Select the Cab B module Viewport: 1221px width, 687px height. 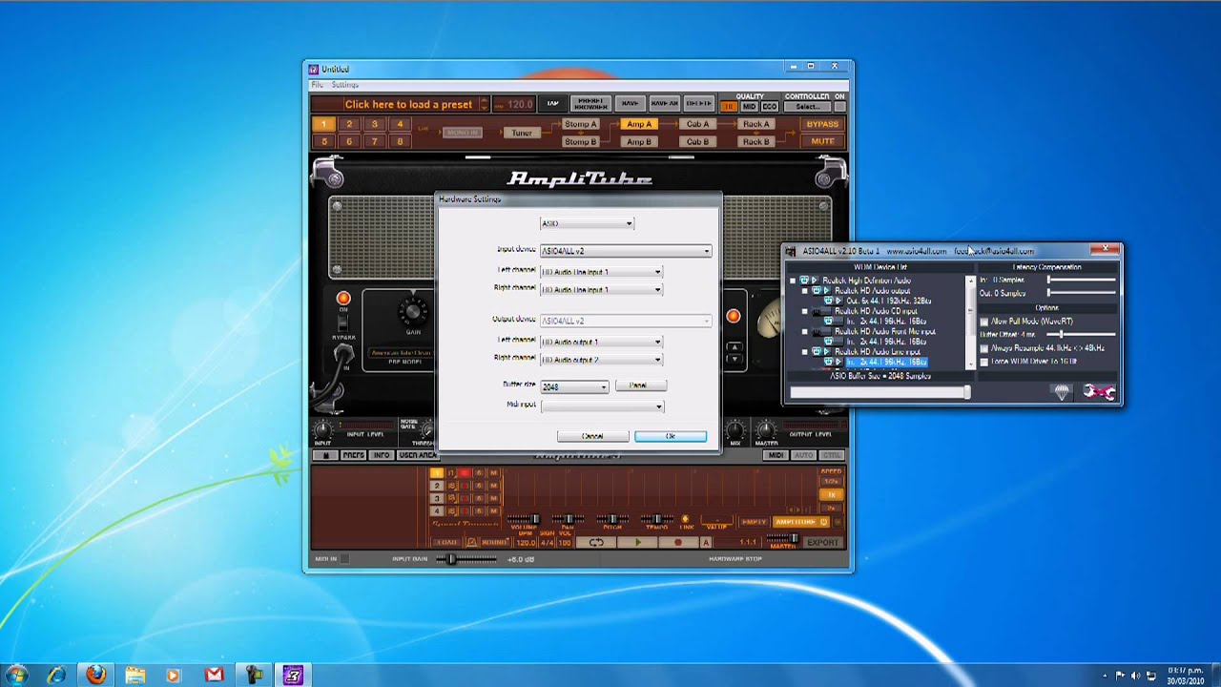point(697,141)
